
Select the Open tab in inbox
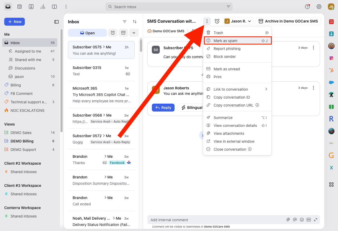[x=87, y=33]
